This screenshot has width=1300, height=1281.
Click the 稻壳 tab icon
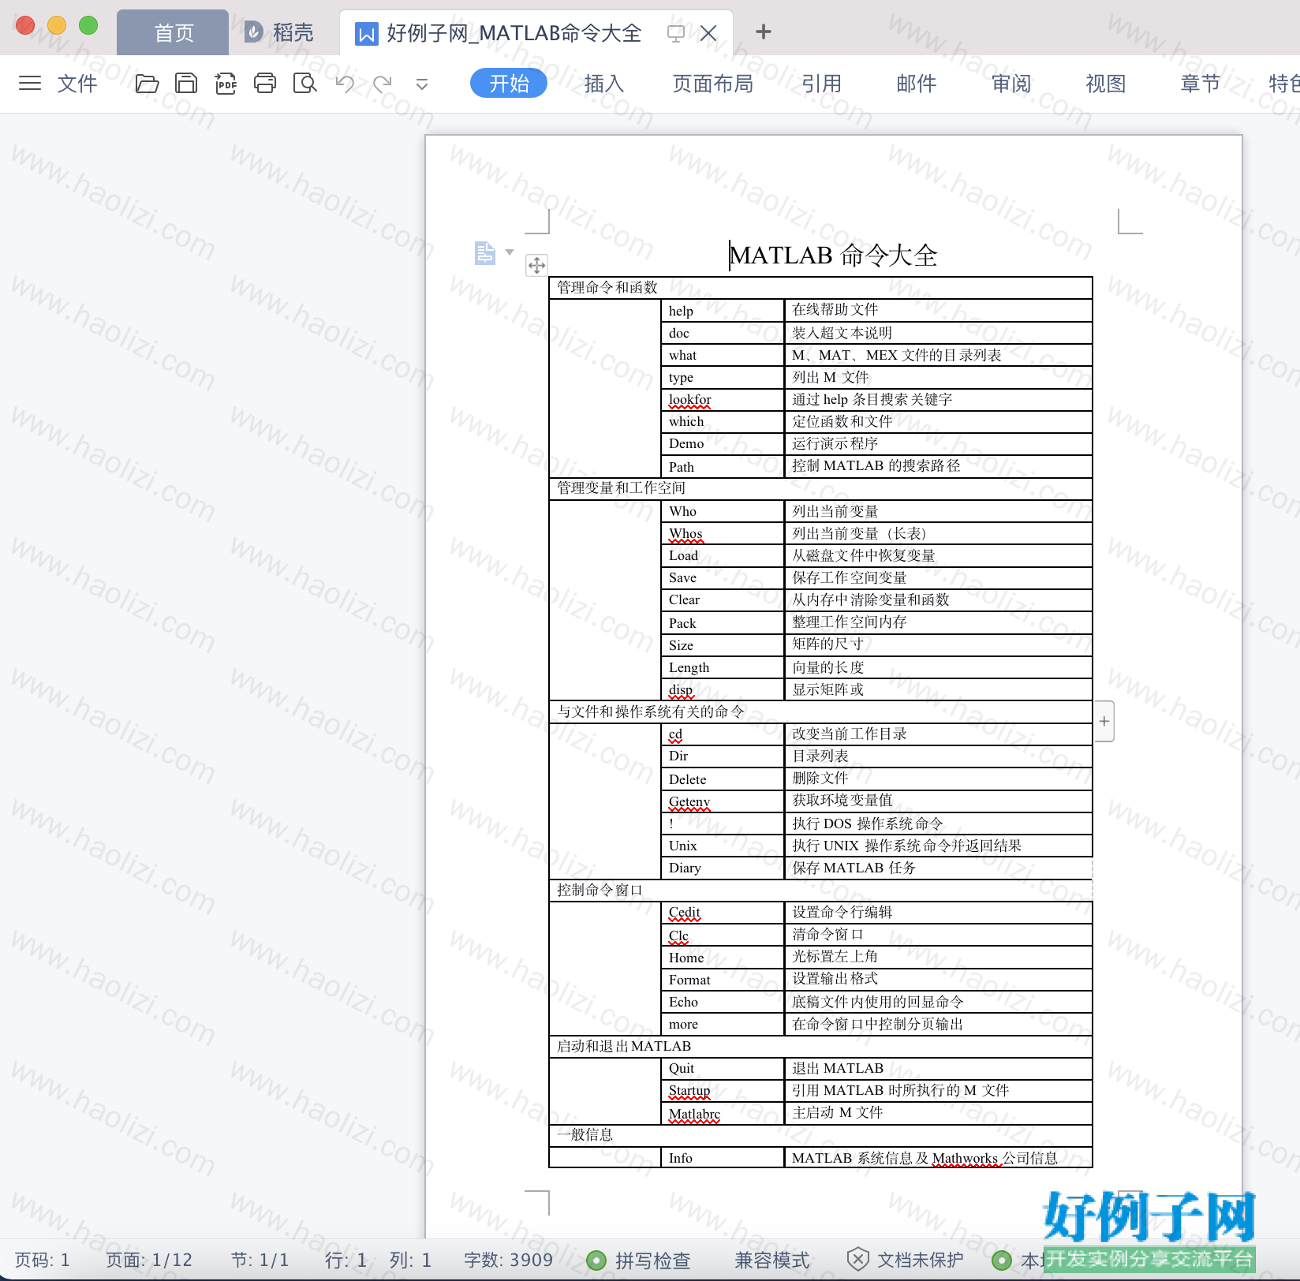tap(254, 32)
